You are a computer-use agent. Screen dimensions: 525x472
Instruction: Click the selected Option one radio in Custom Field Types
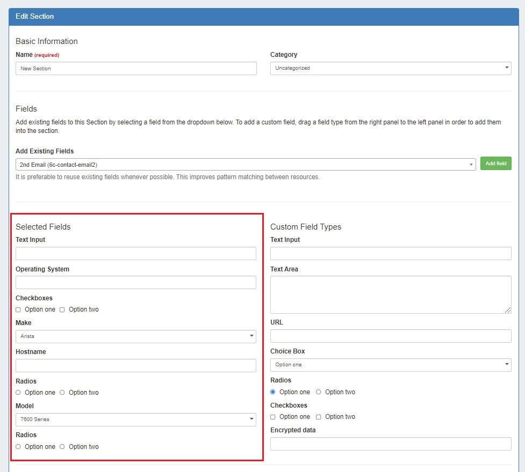[x=273, y=392]
